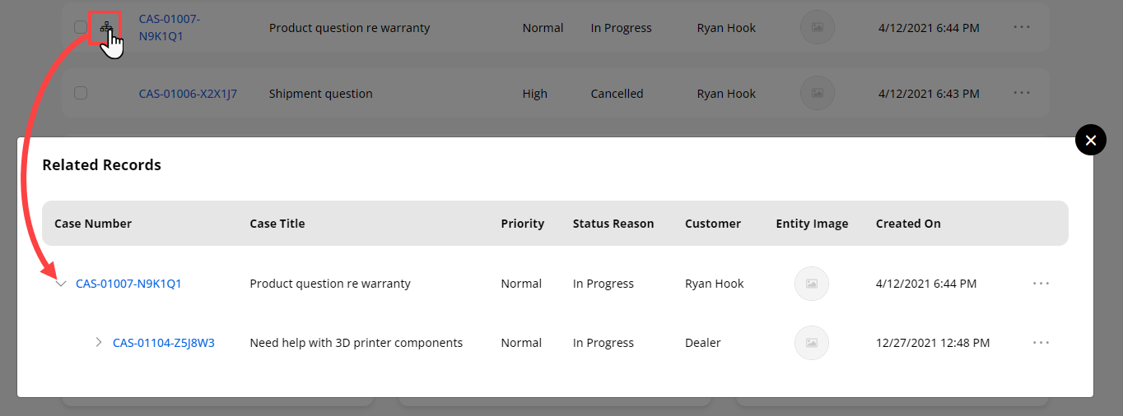Image resolution: width=1123 pixels, height=416 pixels.
Task: Open more options for background warranty row
Action: tap(1022, 27)
